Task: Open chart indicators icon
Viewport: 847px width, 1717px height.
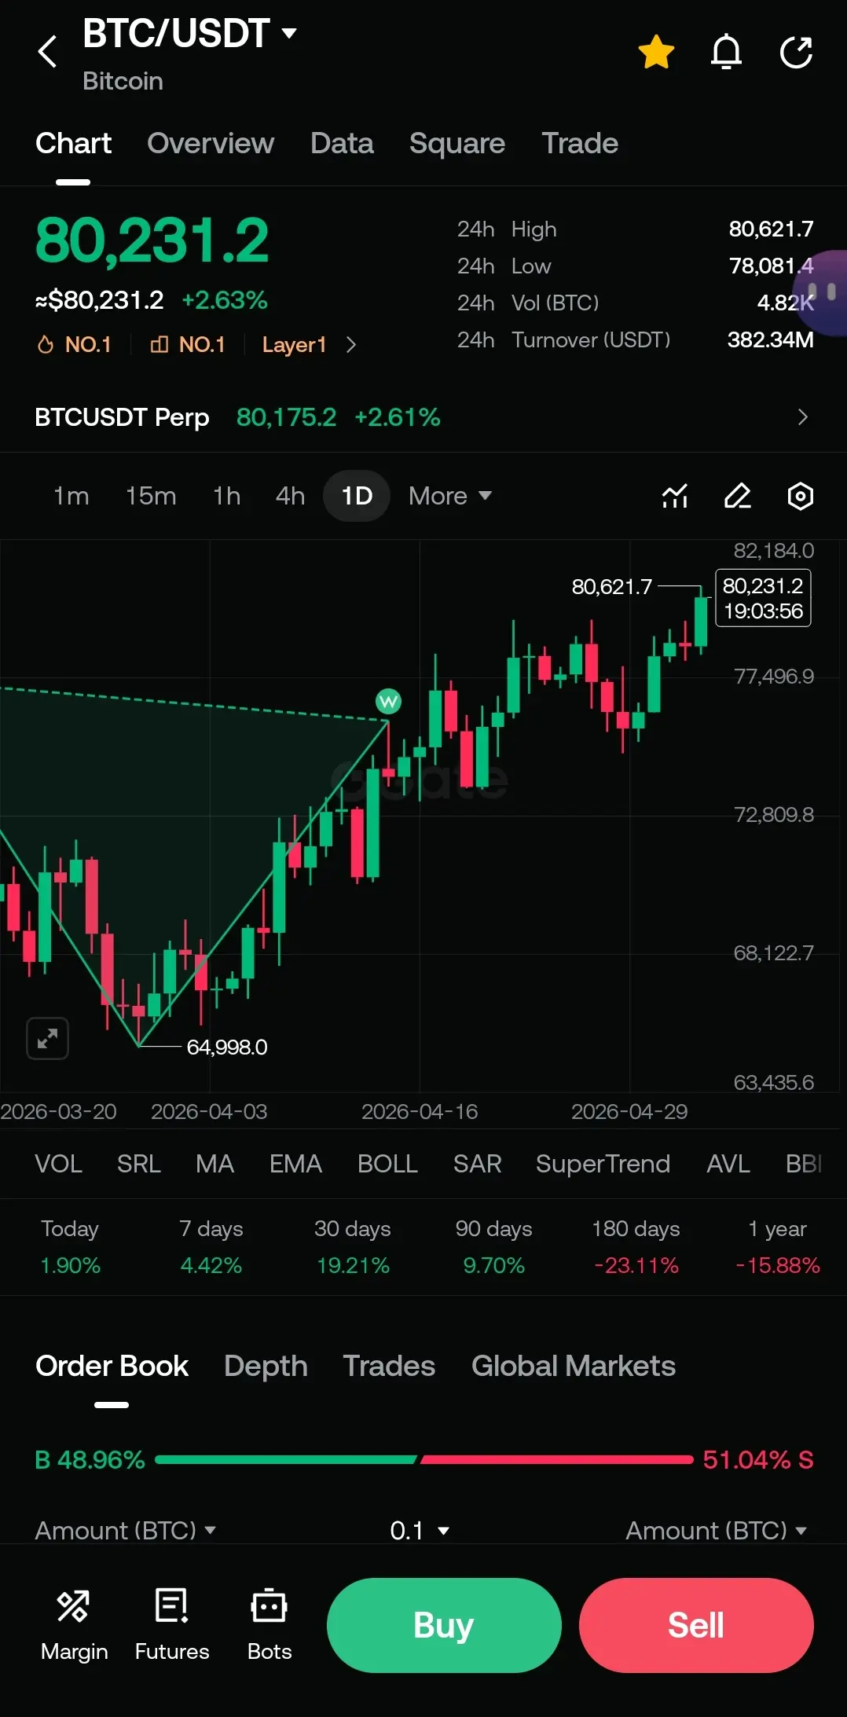Action: pos(675,496)
